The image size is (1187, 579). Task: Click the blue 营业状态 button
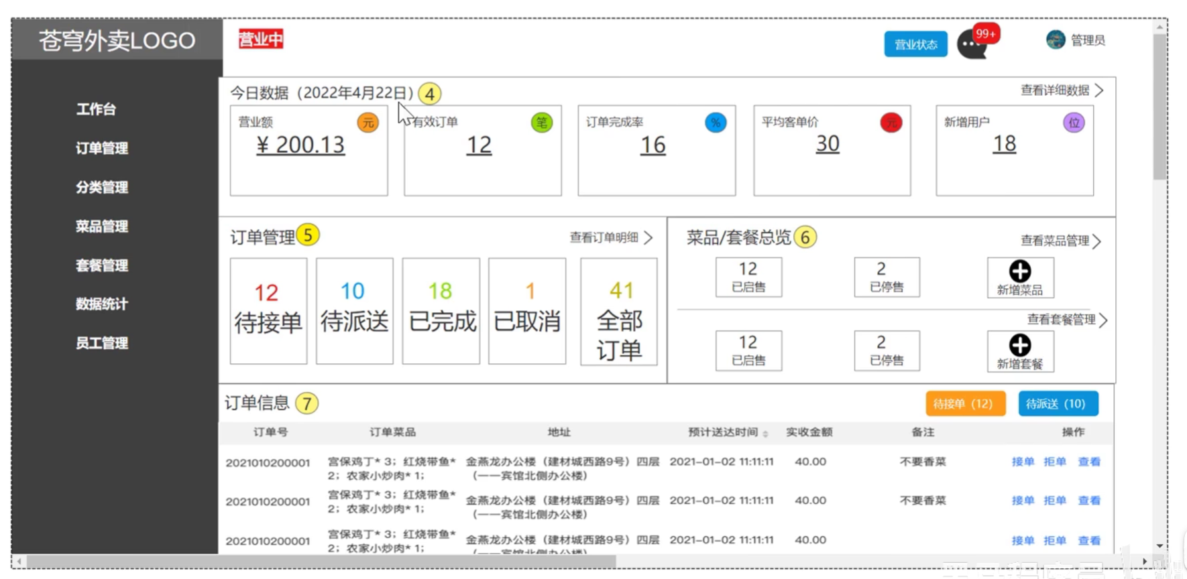click(x=915, y=44)
